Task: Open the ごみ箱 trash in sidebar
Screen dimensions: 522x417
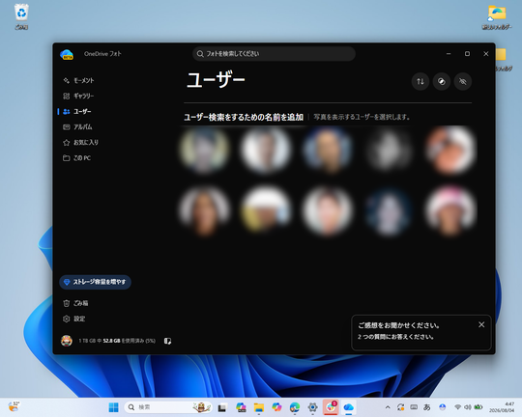Action: (x=76, y=303)
